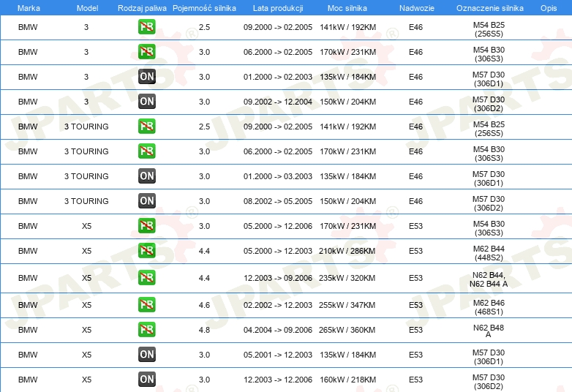Click the Model column header
Viewport: 572px width, 392px height.
87,8
